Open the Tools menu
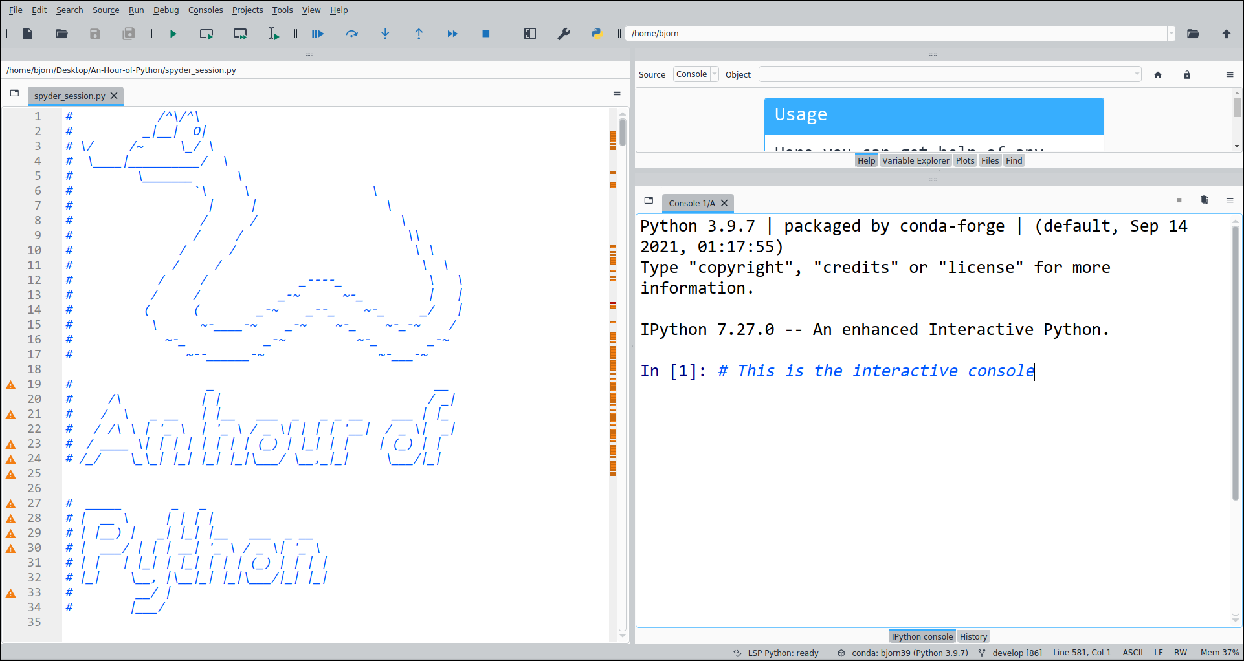The width and height of the screenshot is (1244, 661). click(282, 10)
